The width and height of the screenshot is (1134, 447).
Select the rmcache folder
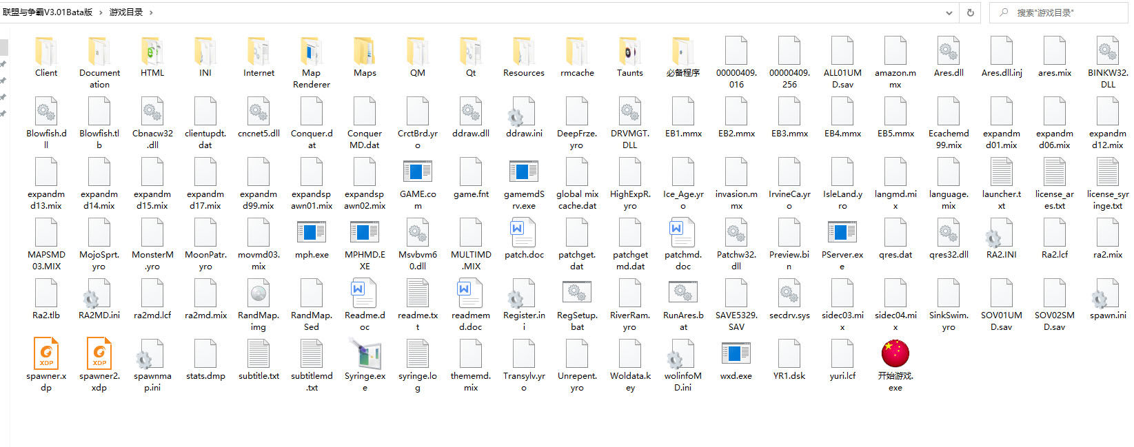[x=577, y=51]
